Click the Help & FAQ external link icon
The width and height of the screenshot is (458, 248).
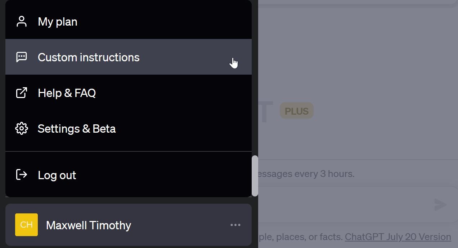22,93
